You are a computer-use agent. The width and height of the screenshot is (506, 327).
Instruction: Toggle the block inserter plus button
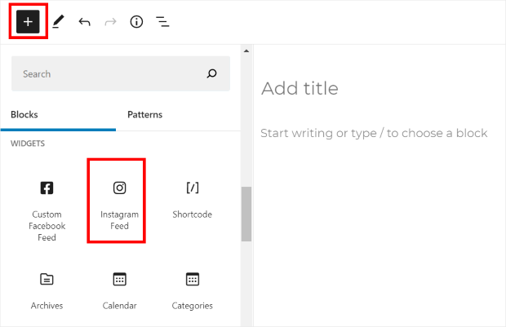(28, 22)
